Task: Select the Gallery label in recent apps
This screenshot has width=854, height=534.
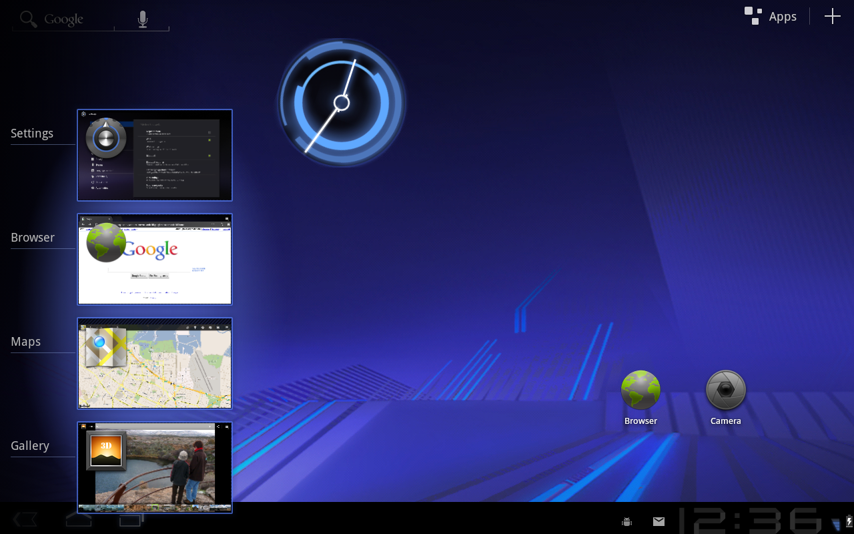Action: [x=30, y=446]
